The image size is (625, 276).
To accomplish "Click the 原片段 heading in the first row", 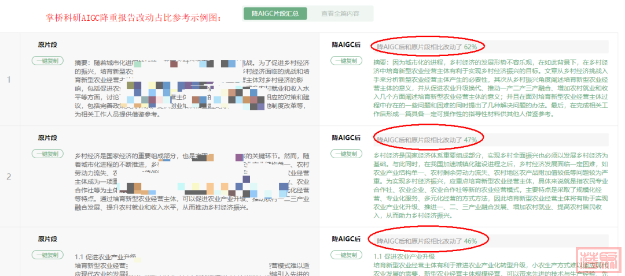I will [x=47, y=44].
